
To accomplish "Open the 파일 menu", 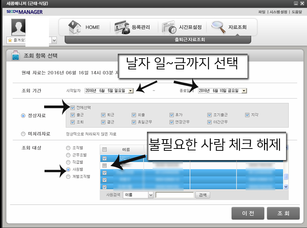I will pyautogui.click(x=262, y=12).
